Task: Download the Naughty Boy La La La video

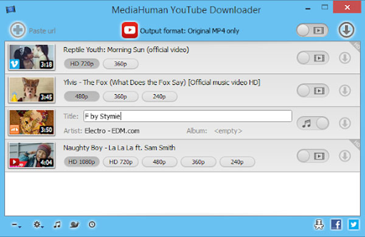Action: pos(345,156)
